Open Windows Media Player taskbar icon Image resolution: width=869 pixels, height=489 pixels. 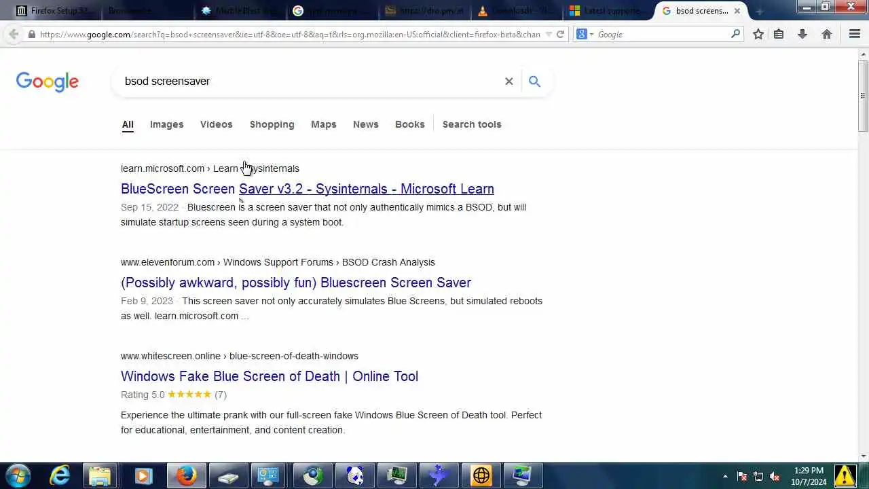coord(143,475)
